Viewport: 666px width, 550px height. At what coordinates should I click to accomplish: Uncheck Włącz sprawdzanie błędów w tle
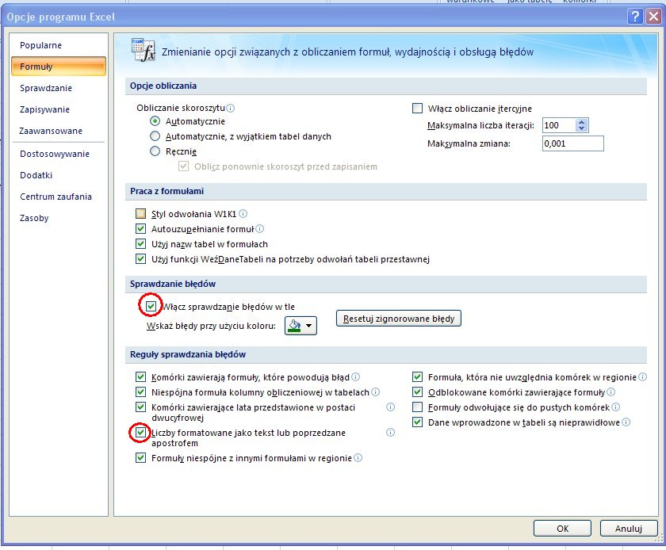tap(150, 306)
